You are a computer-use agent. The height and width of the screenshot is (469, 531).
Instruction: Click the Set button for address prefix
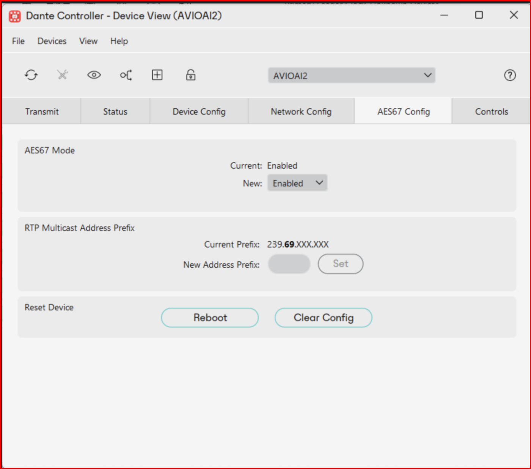pos(340,264)
